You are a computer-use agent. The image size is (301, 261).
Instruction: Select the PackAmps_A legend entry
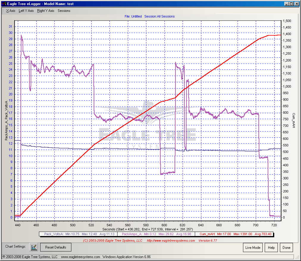pos(156,234)
